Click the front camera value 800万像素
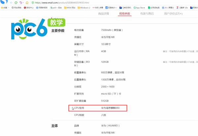The width and height of the screenshot is (198, 136). tap(113, 72)
